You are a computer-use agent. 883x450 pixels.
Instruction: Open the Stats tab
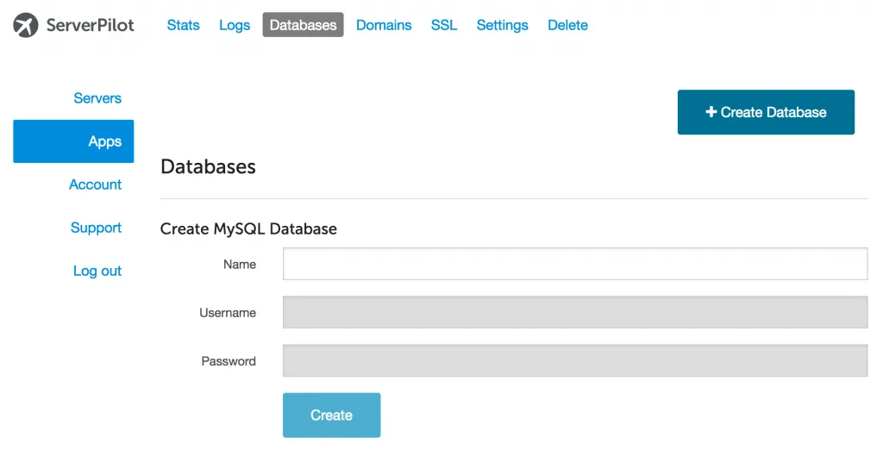(183, 25)
